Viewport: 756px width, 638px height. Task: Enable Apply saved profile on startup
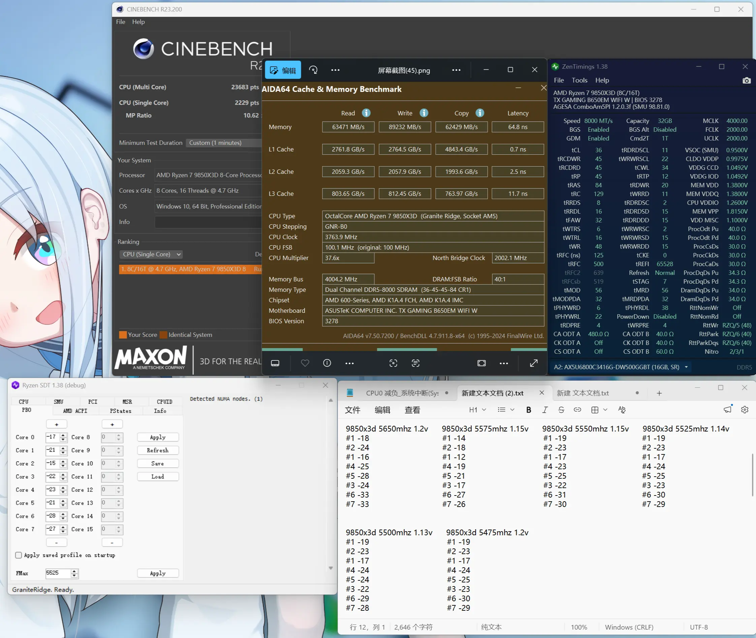click(x=19, y=555)
